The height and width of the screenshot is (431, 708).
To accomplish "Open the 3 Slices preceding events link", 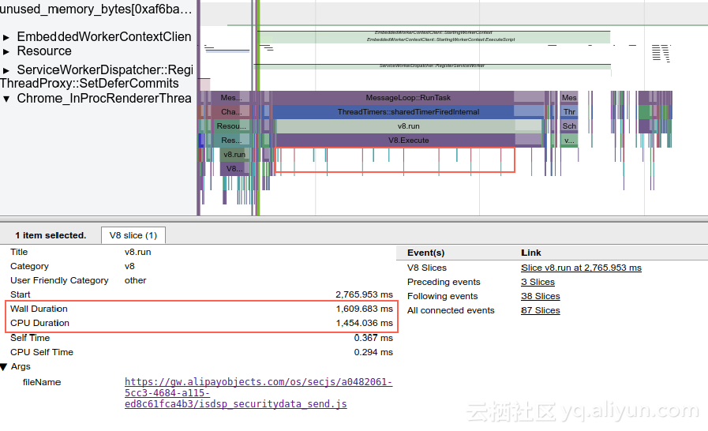I will [538, 282].
